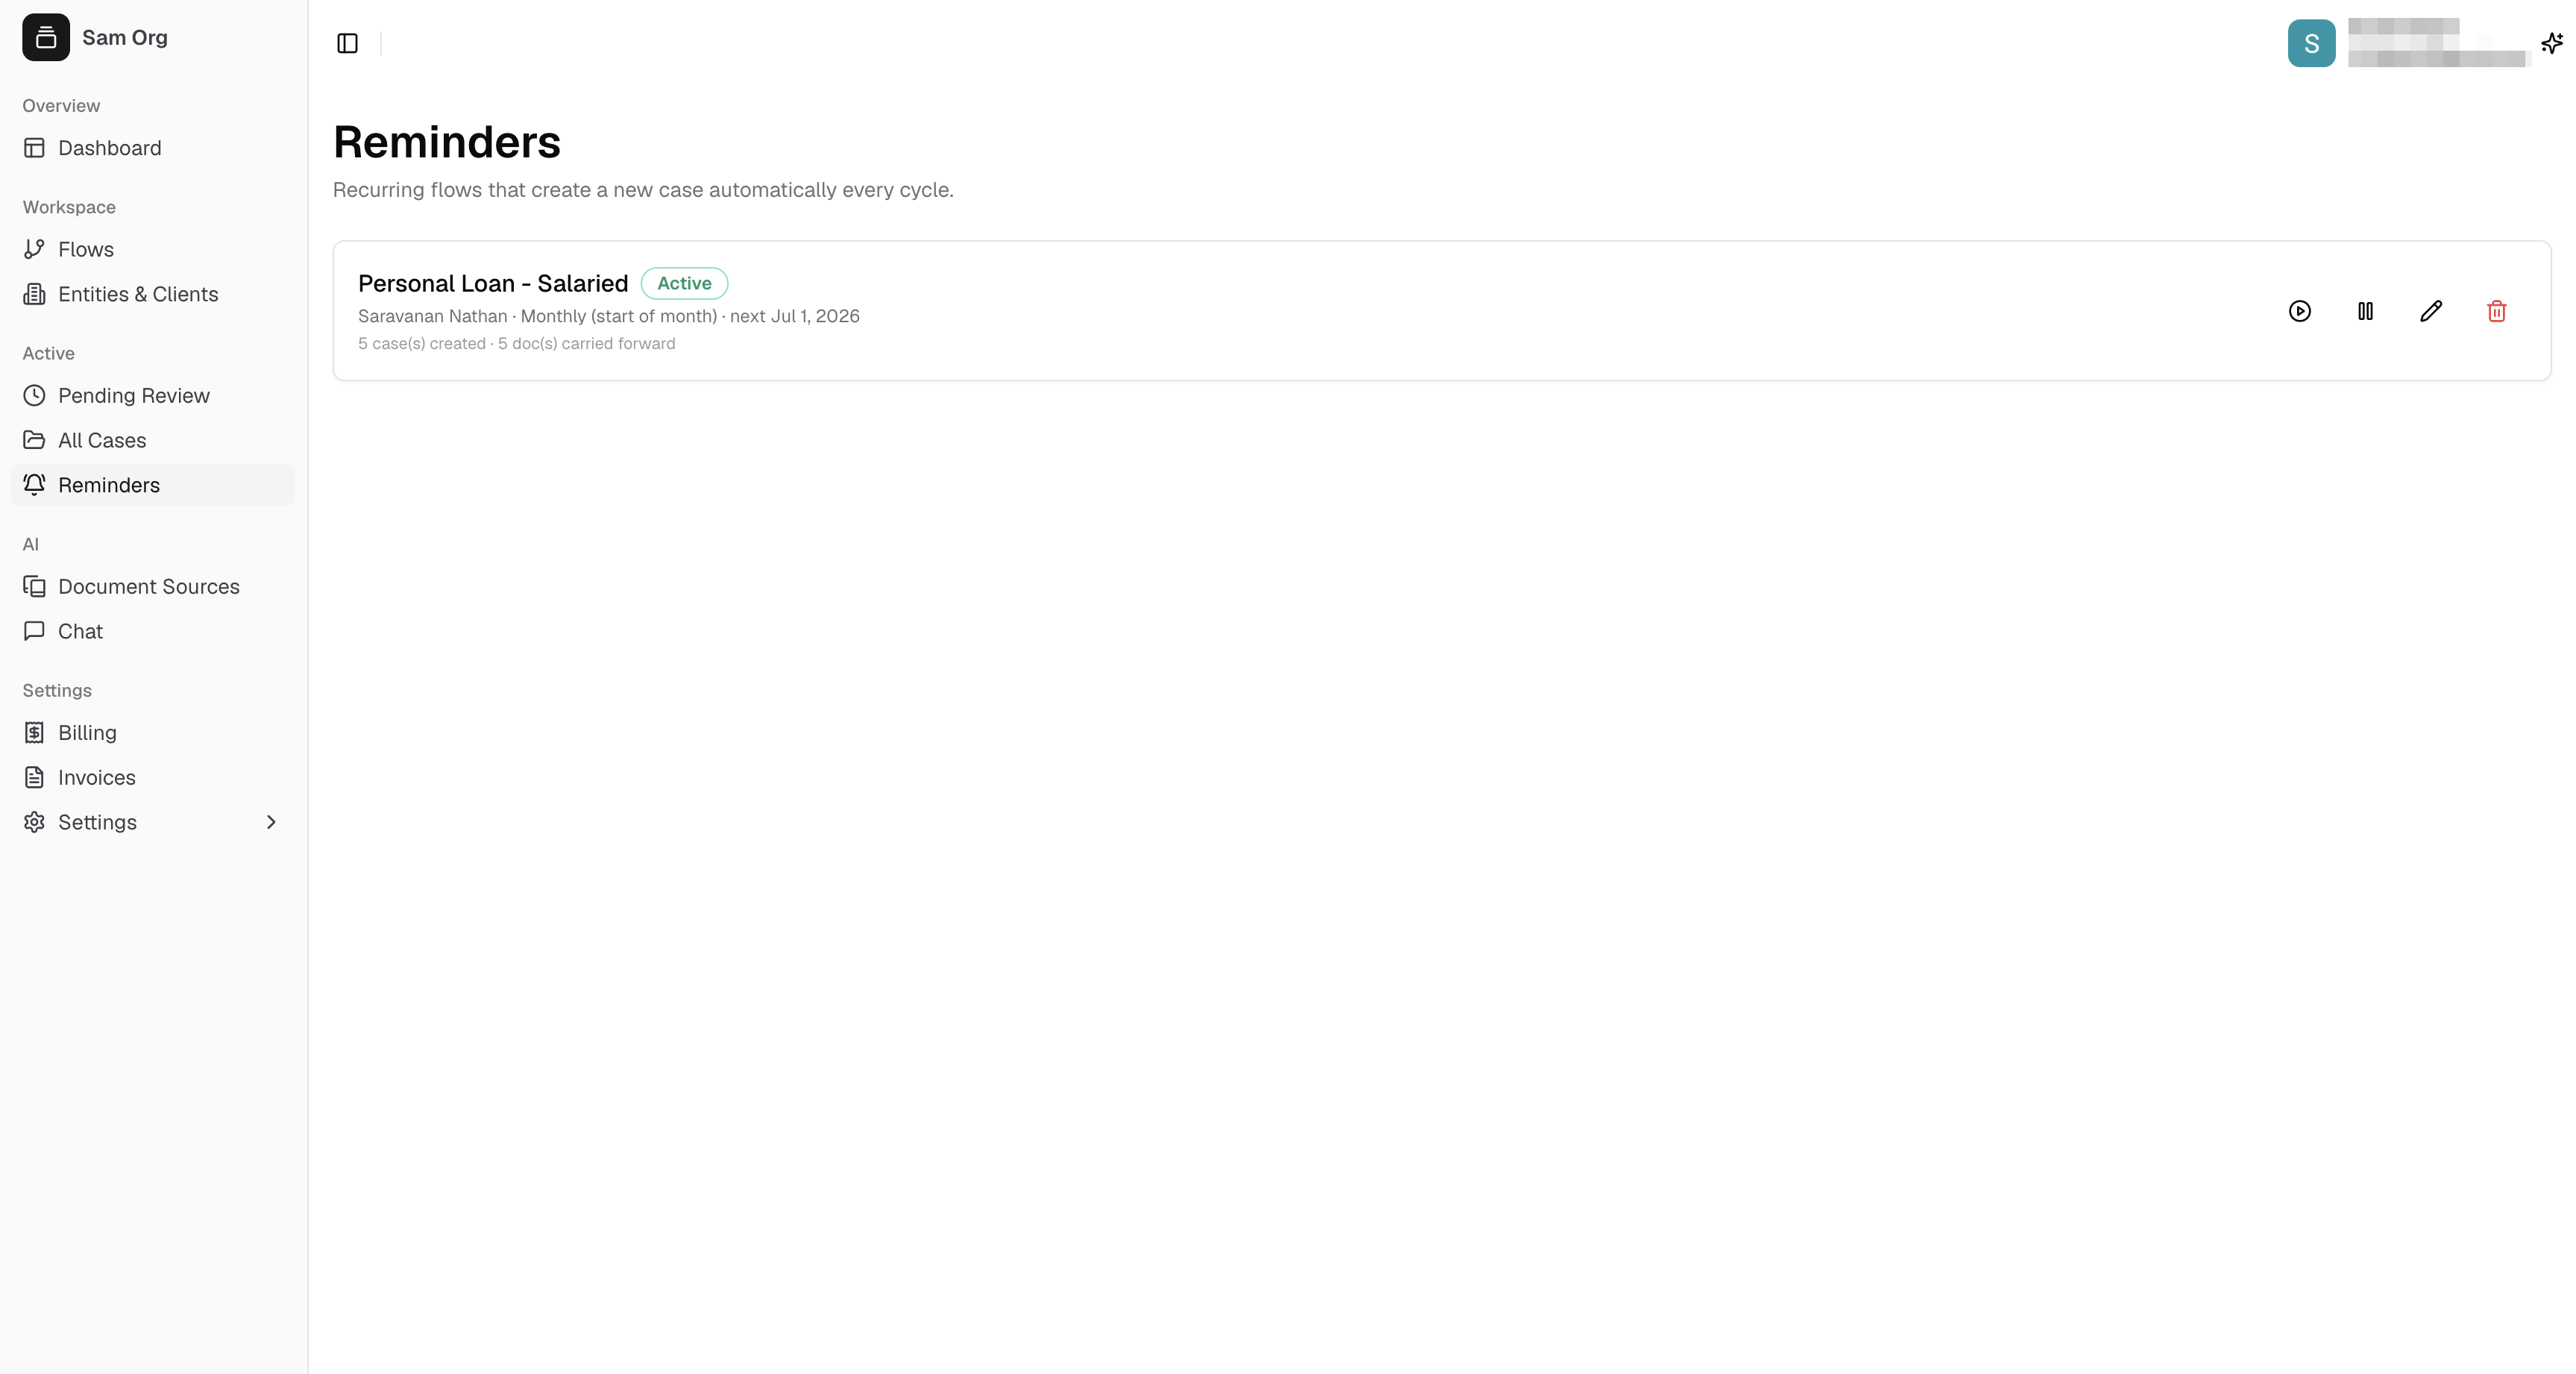Open Entities & Clients page
The image size is (2576, 1374).
tap(153, 294)
